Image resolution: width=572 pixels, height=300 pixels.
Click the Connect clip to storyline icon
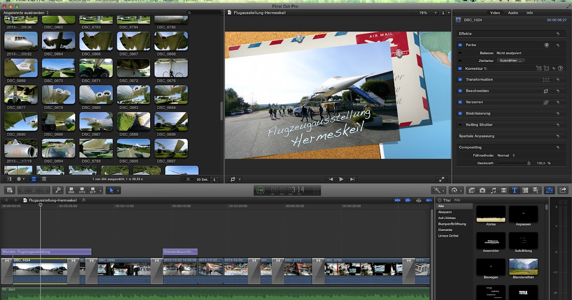[x=71, y=190]
